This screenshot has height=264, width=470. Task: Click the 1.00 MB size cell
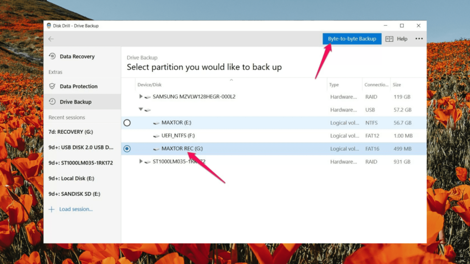403,136
